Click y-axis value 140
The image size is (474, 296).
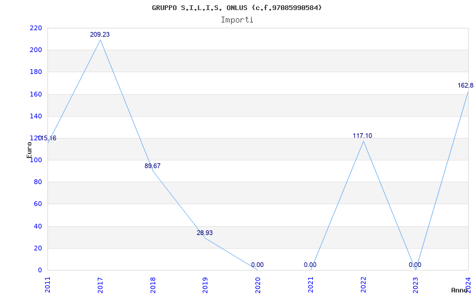pos(36,116)
